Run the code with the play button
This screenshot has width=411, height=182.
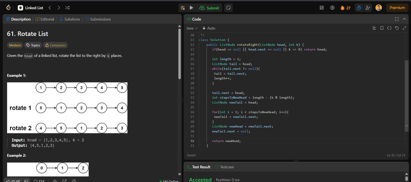192,8
